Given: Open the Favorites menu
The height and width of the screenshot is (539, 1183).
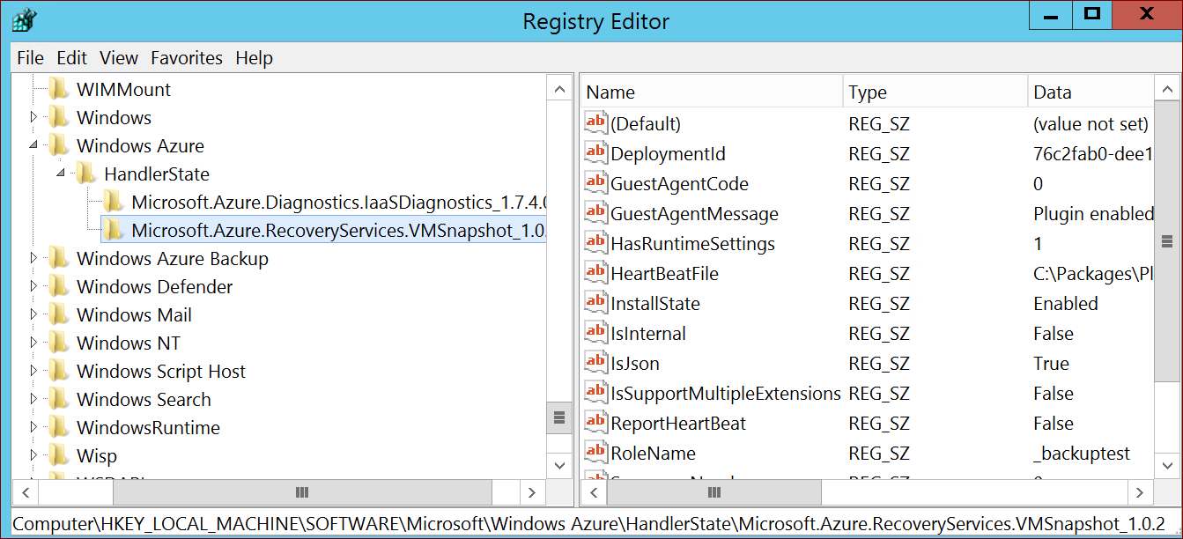Looking at the screenshot, I should pyautogui.click(x=186, y=58).
